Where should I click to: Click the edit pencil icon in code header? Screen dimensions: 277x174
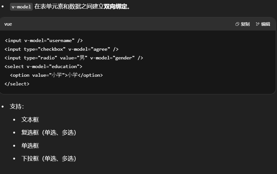pos(258,24)
